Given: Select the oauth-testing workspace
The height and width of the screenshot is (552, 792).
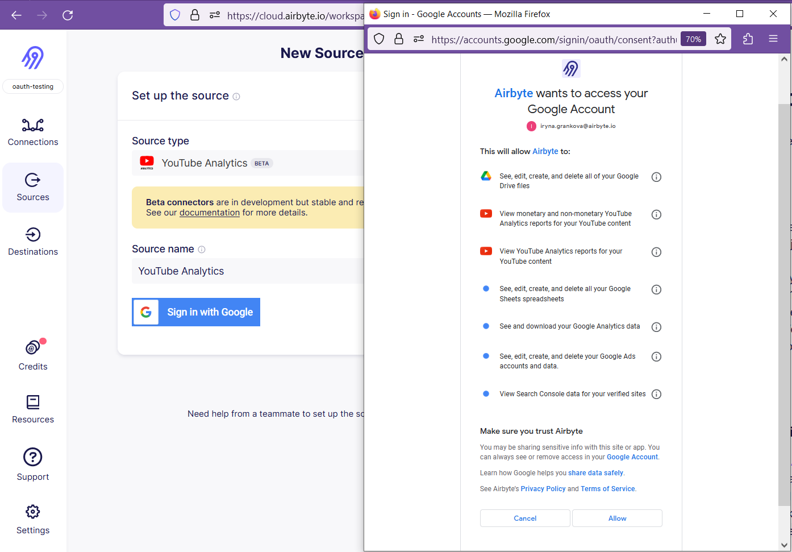Looking at the screenshot, I should click(32, 86).
